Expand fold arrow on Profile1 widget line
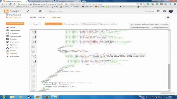177x99 pixels. [x=35, y=55]
